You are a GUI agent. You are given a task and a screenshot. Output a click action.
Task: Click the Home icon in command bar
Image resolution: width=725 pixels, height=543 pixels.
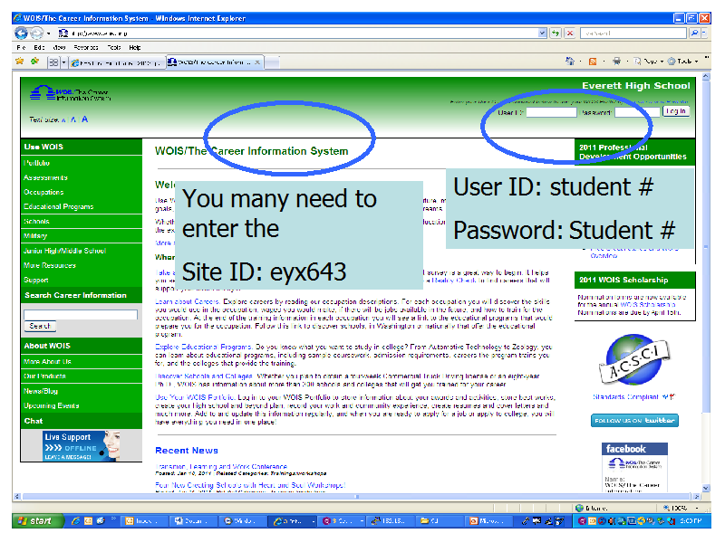pos(570,61)
